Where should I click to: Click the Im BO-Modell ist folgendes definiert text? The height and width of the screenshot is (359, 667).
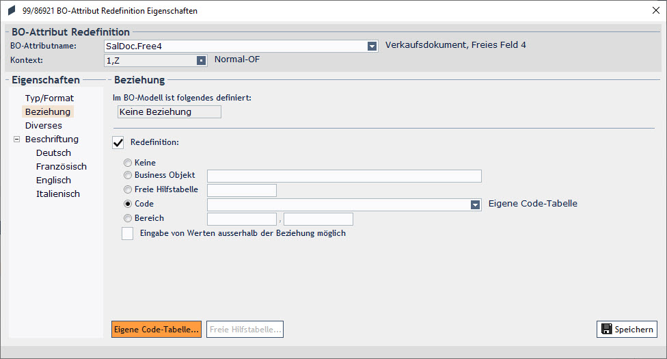(182, 98)
